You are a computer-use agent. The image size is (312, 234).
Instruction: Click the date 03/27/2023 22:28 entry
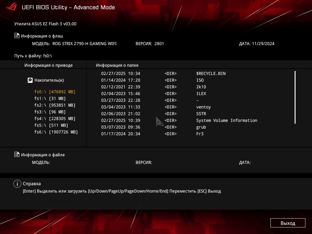pos(121,100)
